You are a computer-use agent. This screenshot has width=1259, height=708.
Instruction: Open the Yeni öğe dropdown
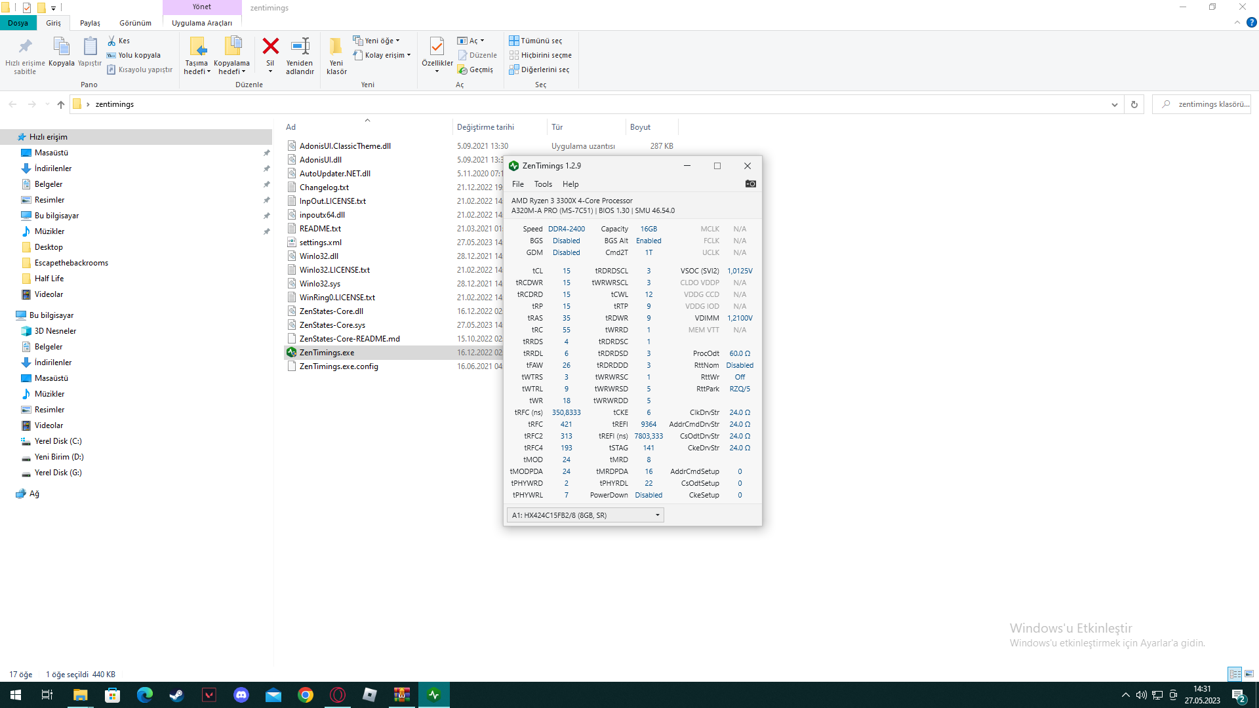click(x=380, y=41)
